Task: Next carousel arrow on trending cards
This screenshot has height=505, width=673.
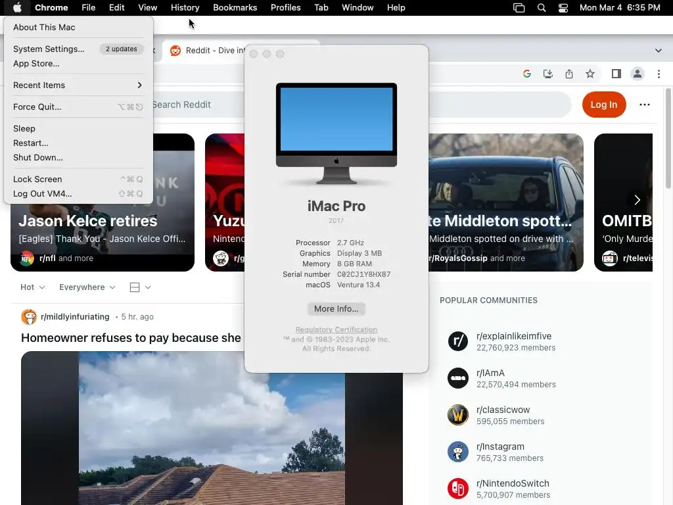Action: 637,200
